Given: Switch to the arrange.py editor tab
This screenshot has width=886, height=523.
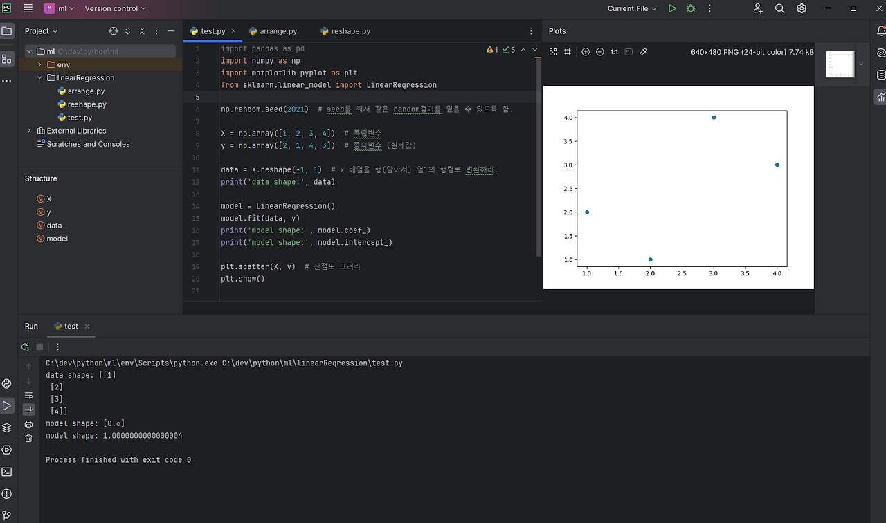Looking at the screenshot, I should pos(278,31).
